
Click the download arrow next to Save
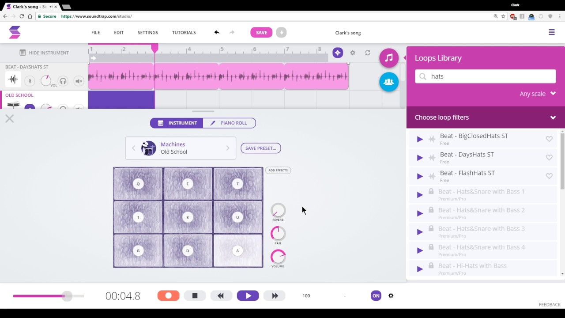click(x=281, y=32)
